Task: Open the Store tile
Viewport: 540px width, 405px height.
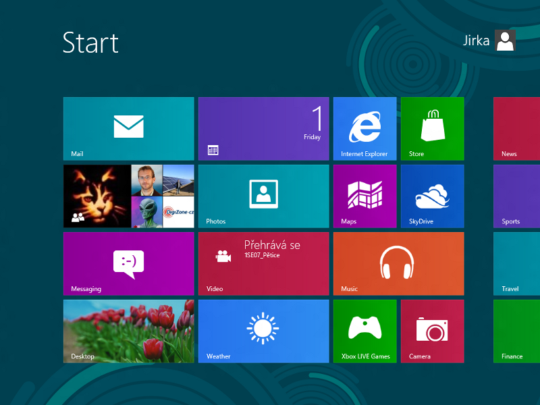Action: (432, 128)
